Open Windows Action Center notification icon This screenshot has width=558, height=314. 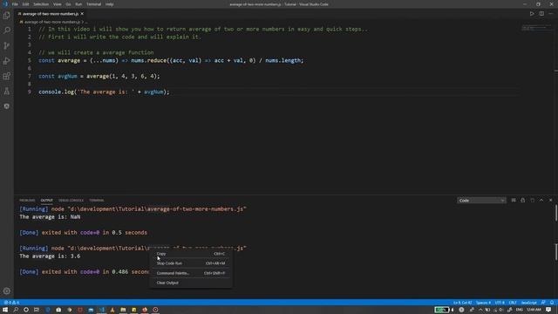click(548, 310)
